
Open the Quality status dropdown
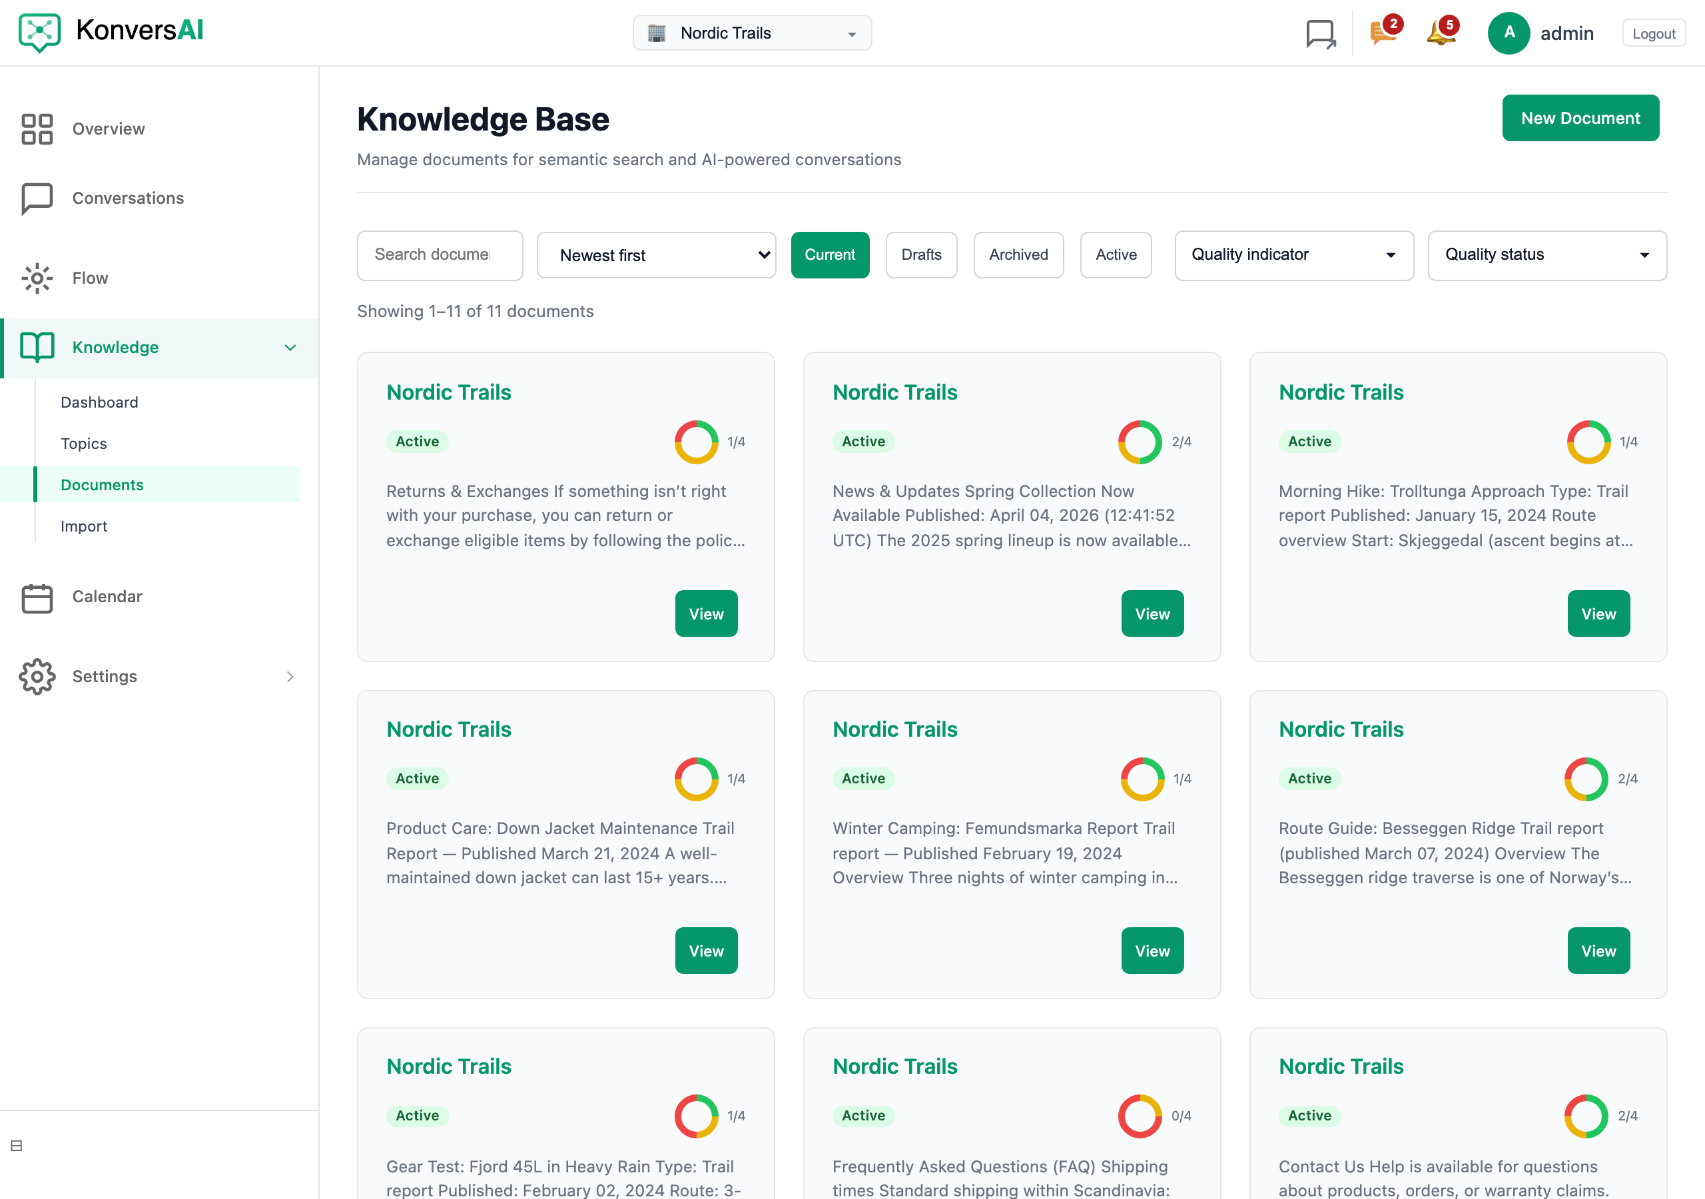tap(1547, 256)
